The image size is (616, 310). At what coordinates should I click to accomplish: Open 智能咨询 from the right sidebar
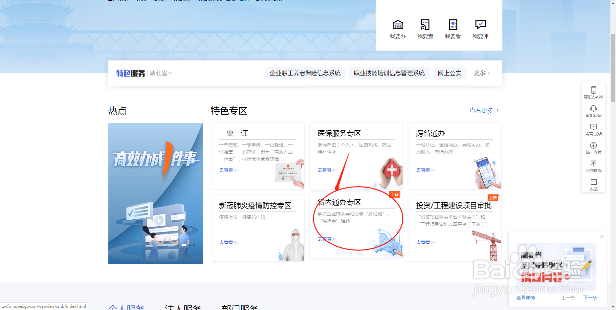point(593,111)
